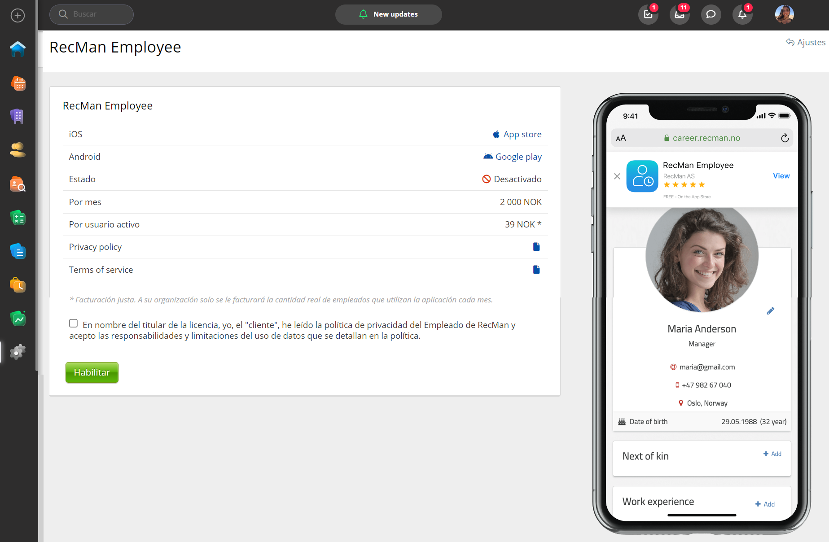Screen dimensions: 829x542
Task: Go back to Ajustes
Action: pos(806,42)
